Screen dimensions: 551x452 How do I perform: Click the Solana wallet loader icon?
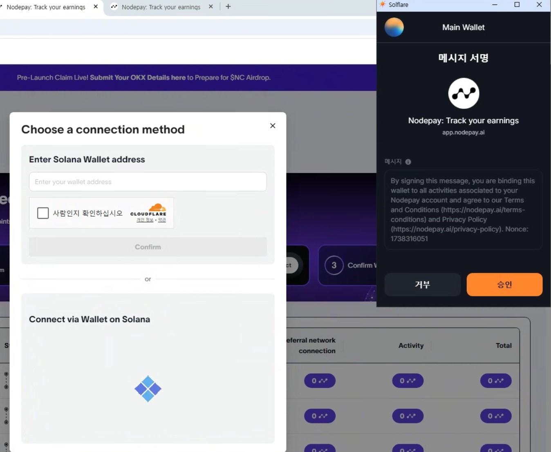pos(148,389)
